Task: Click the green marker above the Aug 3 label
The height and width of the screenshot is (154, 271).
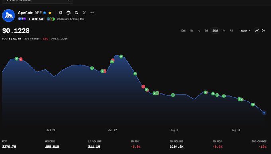Action: 173,95
